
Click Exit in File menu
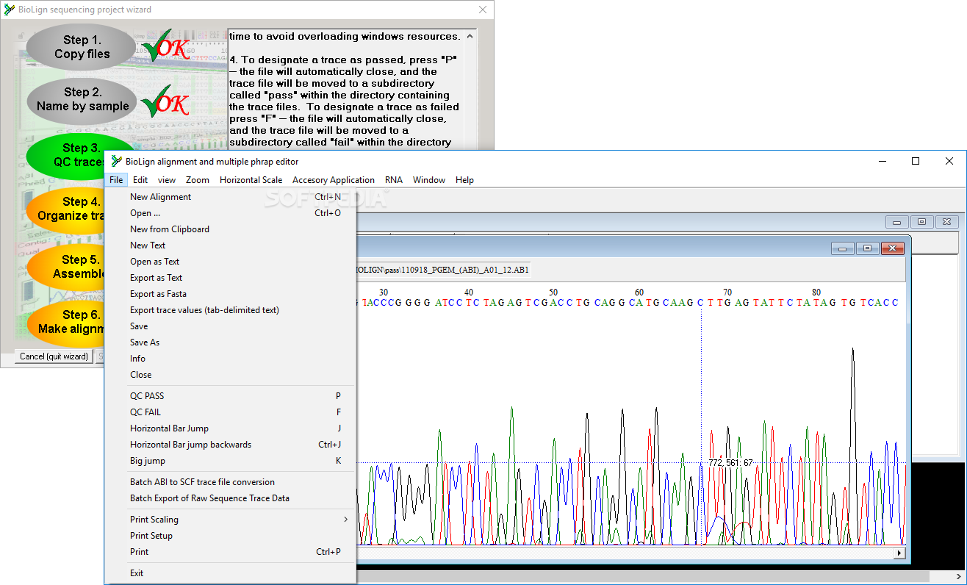[231, 573]
